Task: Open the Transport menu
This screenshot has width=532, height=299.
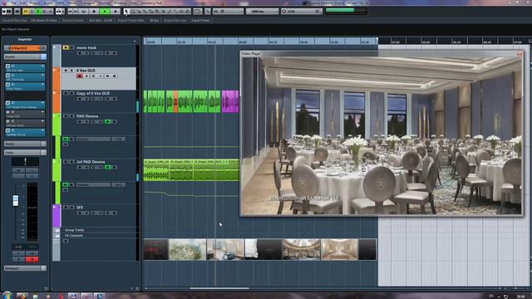Action: [x=88, y=2]
